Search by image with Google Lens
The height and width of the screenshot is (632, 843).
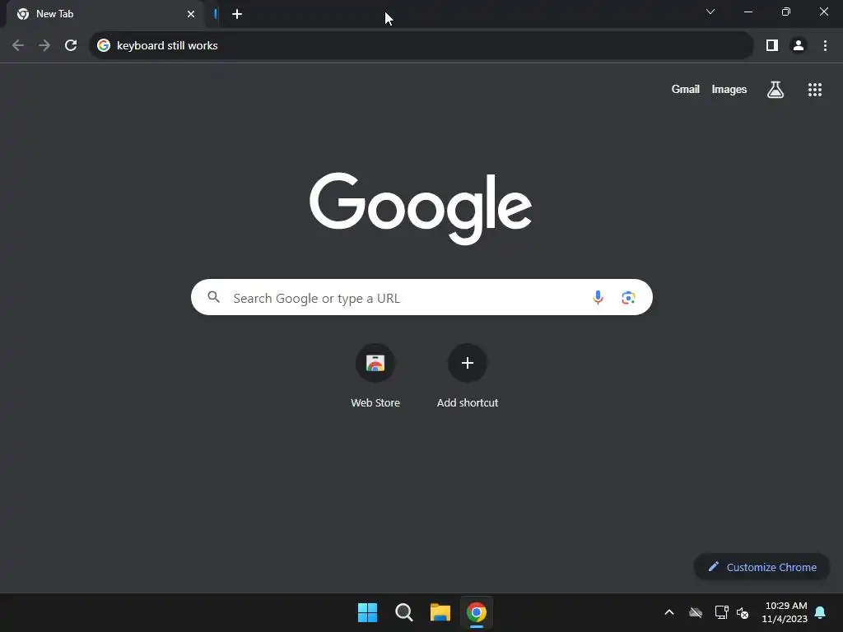(x=628, y=298)
